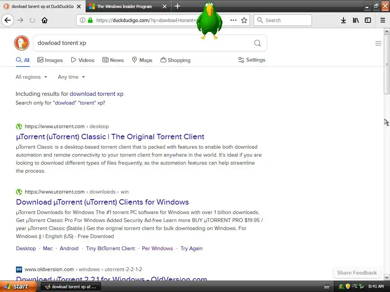Open DuckDuckGo side menu icon

378,43
